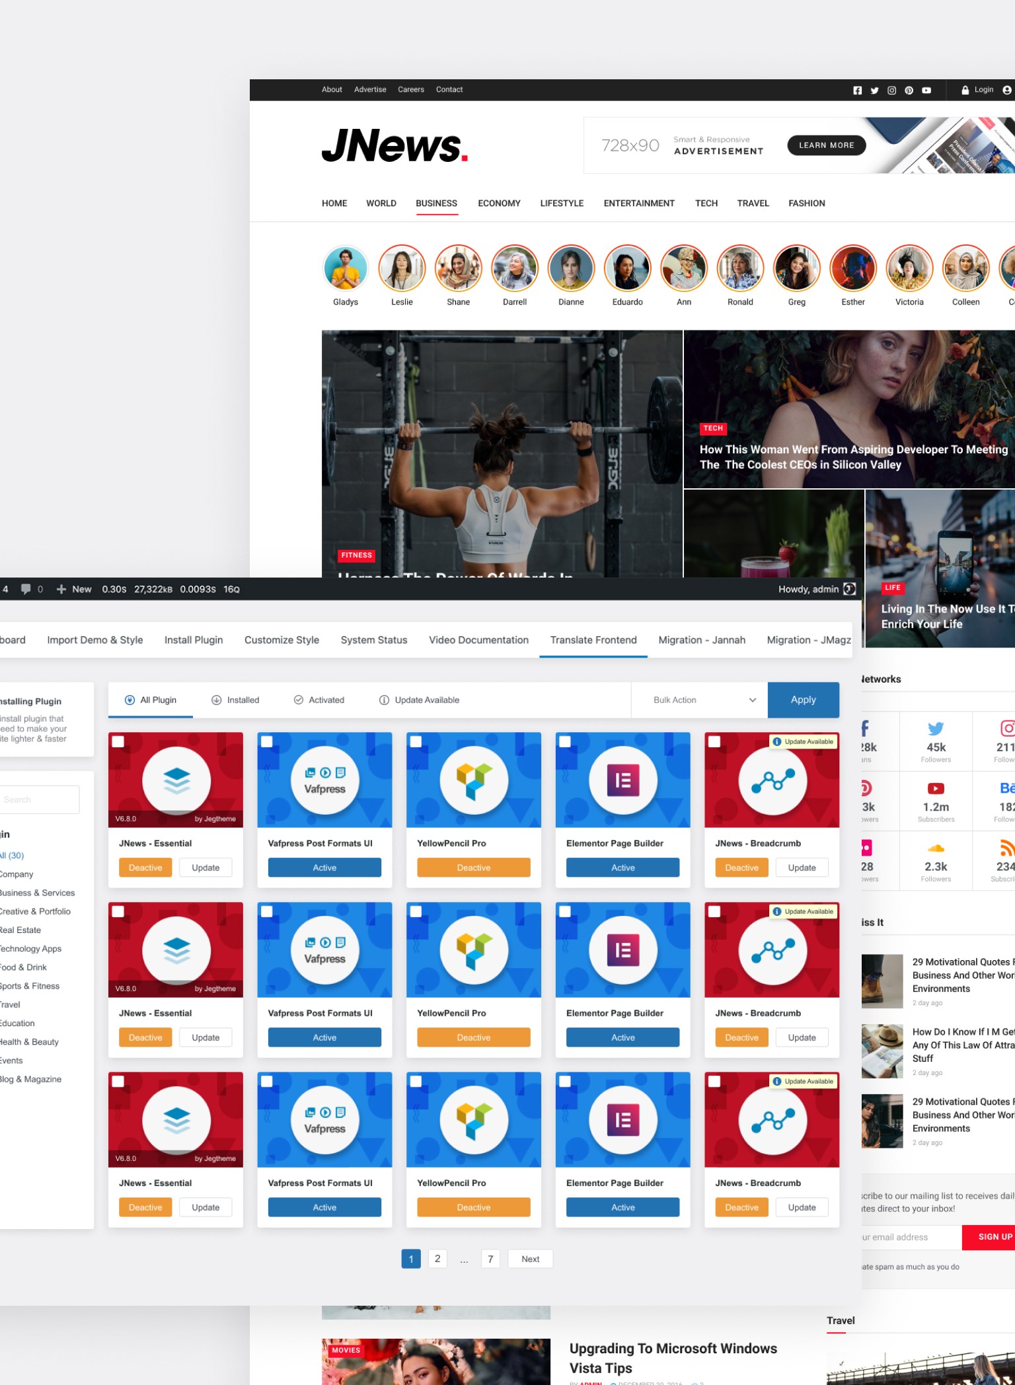1015x1385 pixels.
Task: Tick checkbox on middle-row YellowPencil Pro card
Action: tap(416, 911)
